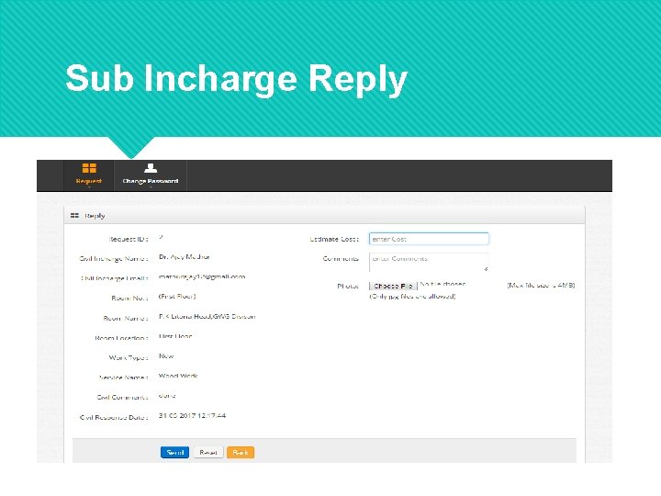Select the 'No file chosen' text
This screenshot has height=496, width=661.
pyautogui.click(x=443, y=284)
